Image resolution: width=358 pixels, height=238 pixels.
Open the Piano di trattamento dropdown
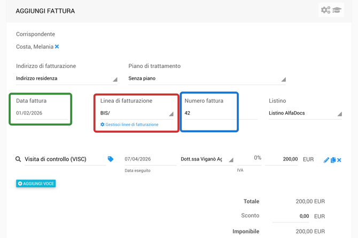click(x=207, y=79)
